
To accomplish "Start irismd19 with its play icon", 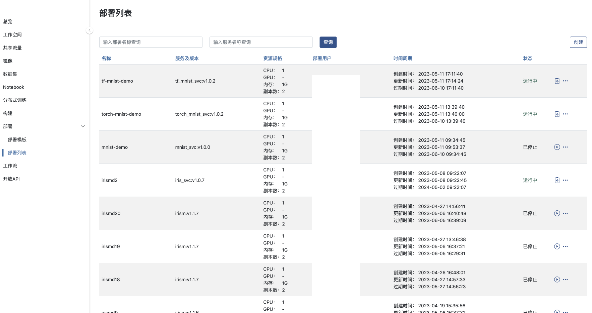I will point(557,246).
